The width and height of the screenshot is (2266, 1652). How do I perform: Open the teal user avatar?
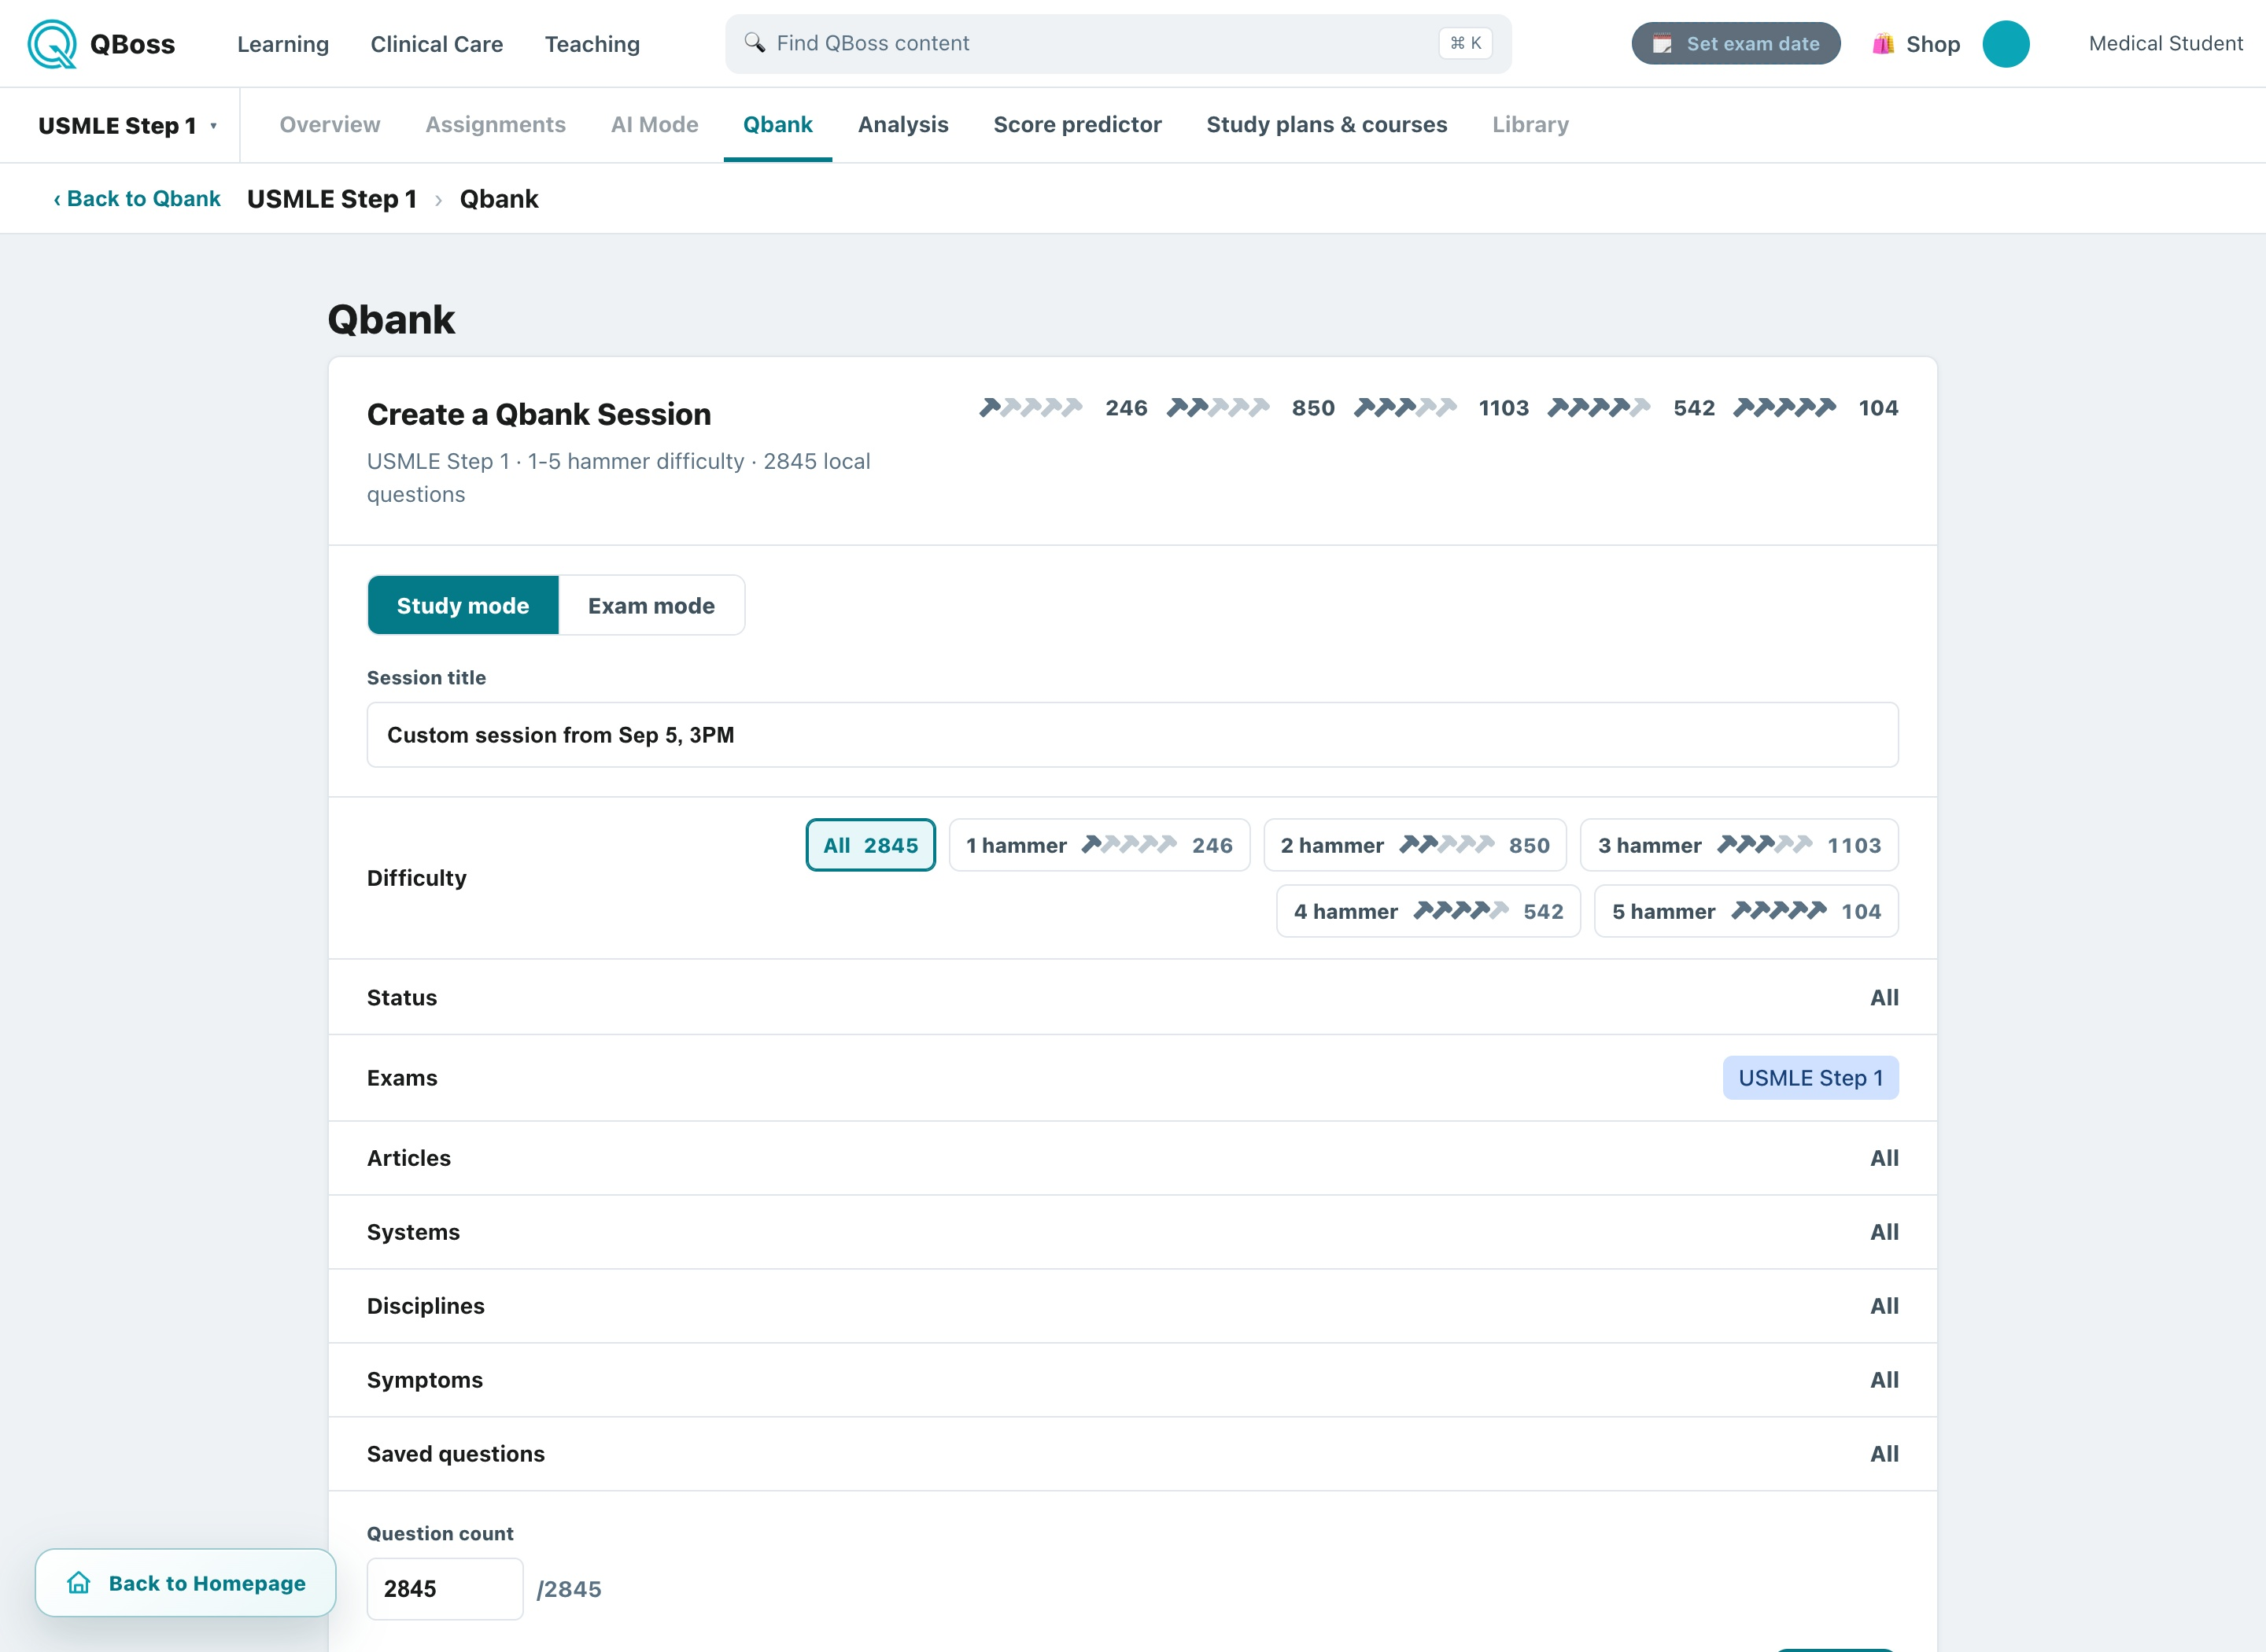pyautogui.click(x=2006, y=44)
